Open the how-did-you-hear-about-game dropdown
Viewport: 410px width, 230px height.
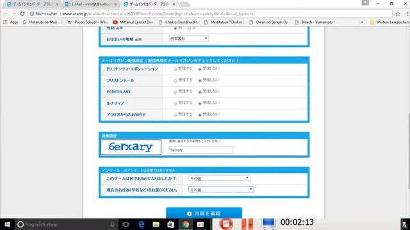tap(219, 178)
